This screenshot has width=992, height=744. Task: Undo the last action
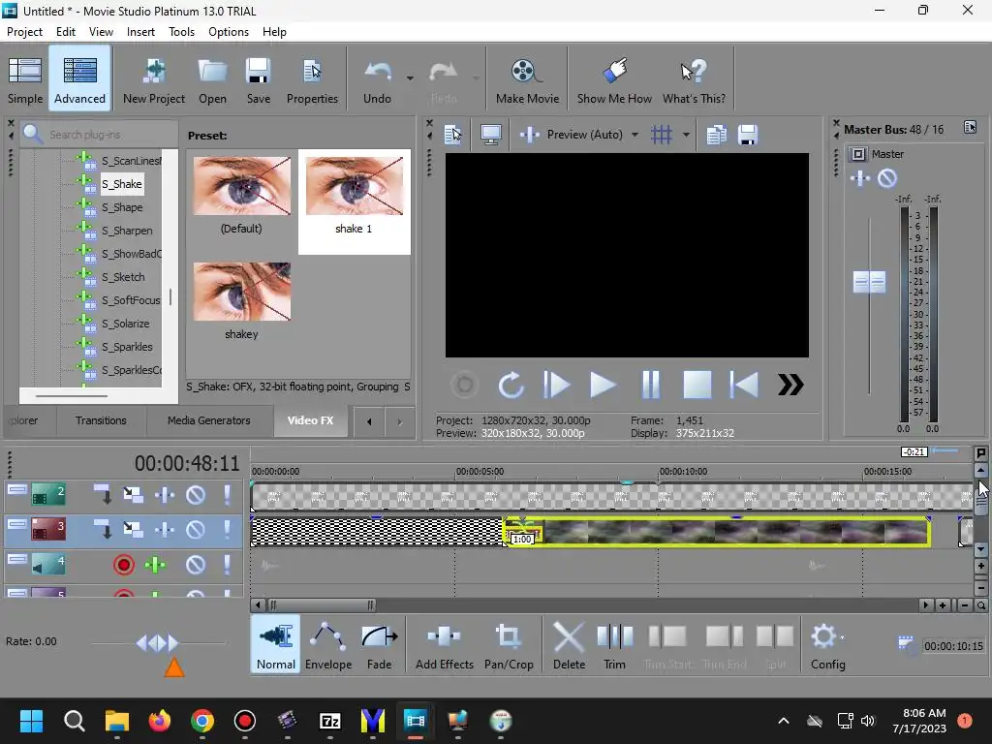(x=377, y=79)
